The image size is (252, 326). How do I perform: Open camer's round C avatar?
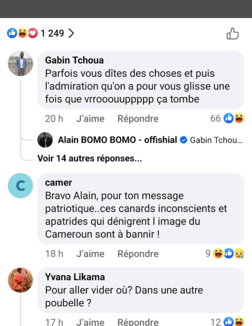[20, 186]
